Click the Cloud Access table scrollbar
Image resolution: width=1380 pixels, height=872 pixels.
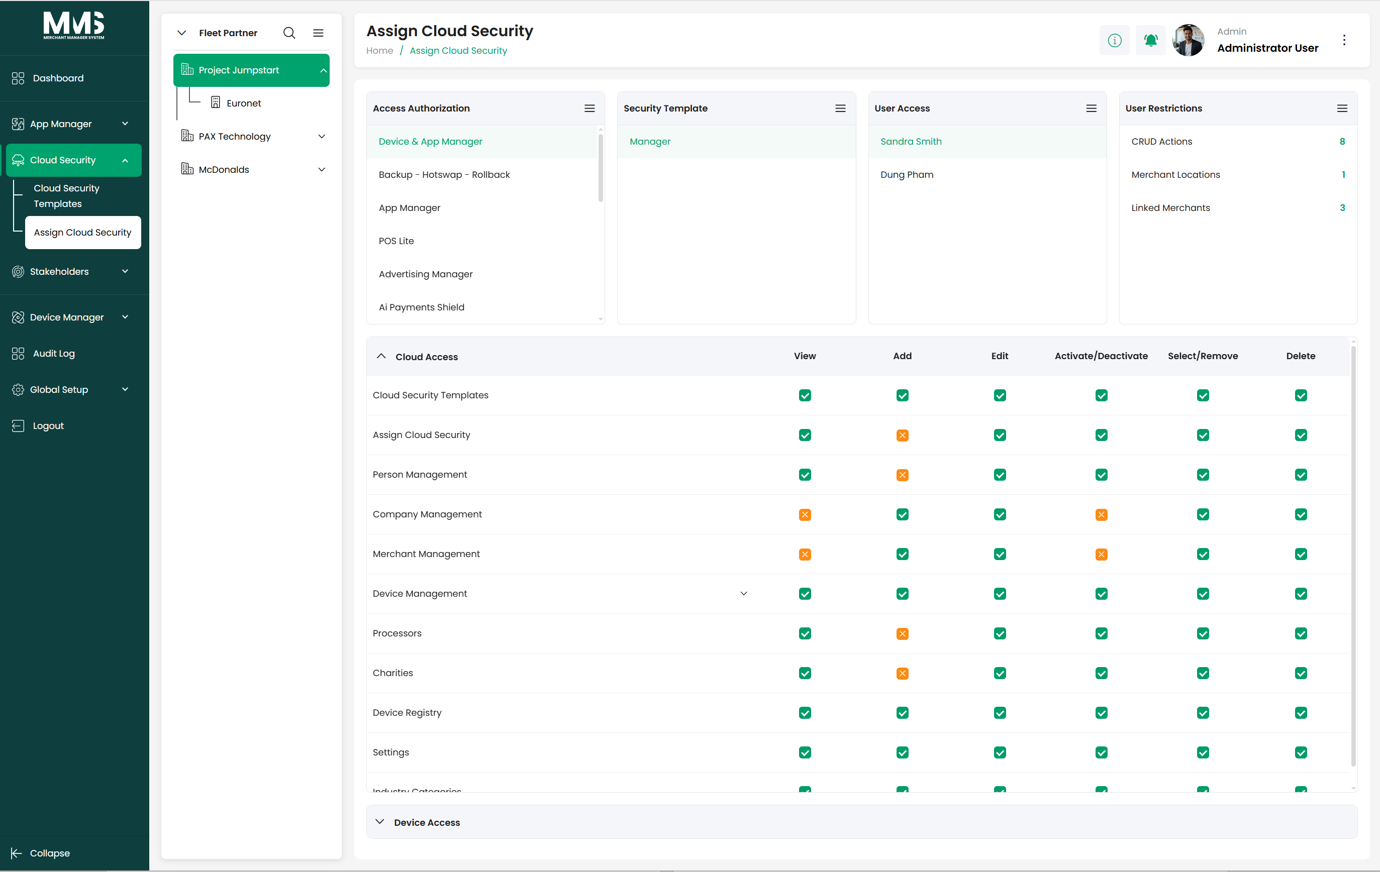pos(1354,556)
